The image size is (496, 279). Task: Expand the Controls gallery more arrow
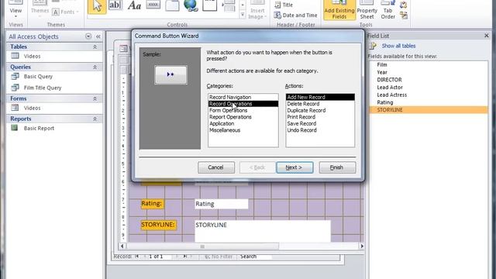[x=243, y=15]
